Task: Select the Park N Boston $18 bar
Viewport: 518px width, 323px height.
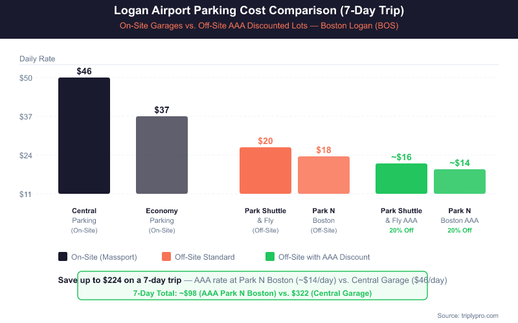Action: (x=324, y=175)
